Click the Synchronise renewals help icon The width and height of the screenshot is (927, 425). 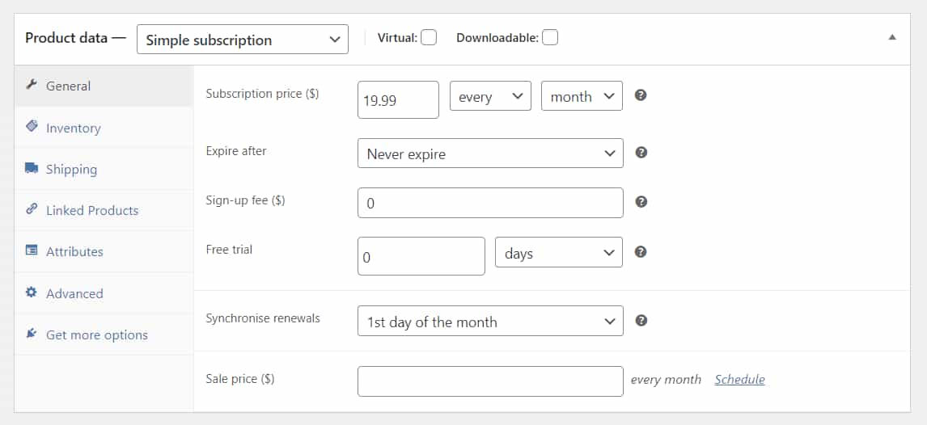(641, 321)
